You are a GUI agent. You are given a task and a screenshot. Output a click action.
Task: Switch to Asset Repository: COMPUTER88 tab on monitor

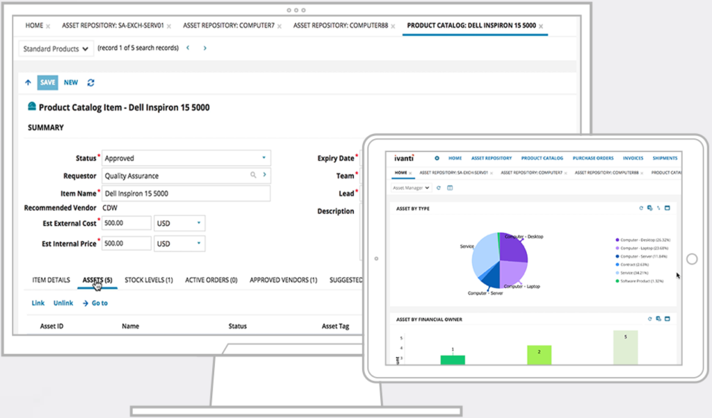coord(341,26)
